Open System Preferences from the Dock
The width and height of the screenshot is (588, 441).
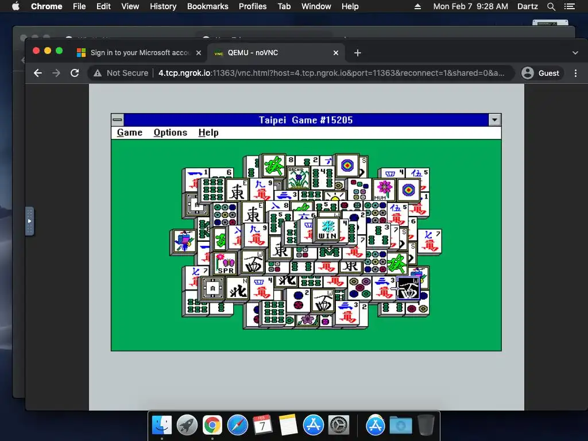(339, 425)
